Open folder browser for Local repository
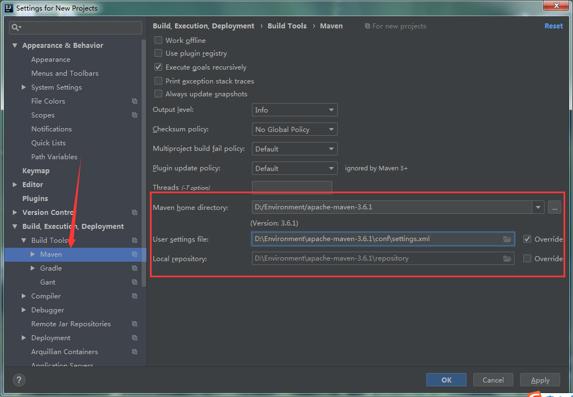 (507, 258)
